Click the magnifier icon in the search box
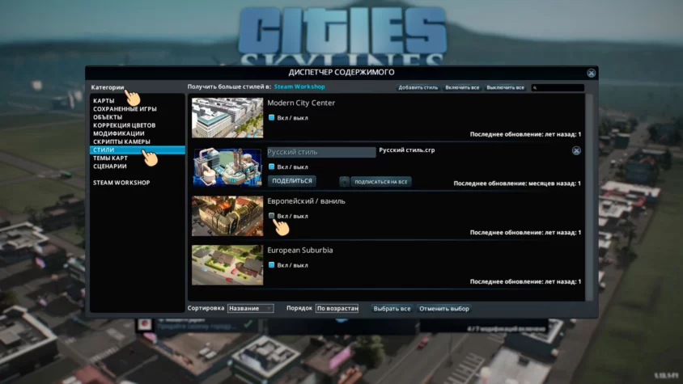The image size is (683, 384). [535, 87]
